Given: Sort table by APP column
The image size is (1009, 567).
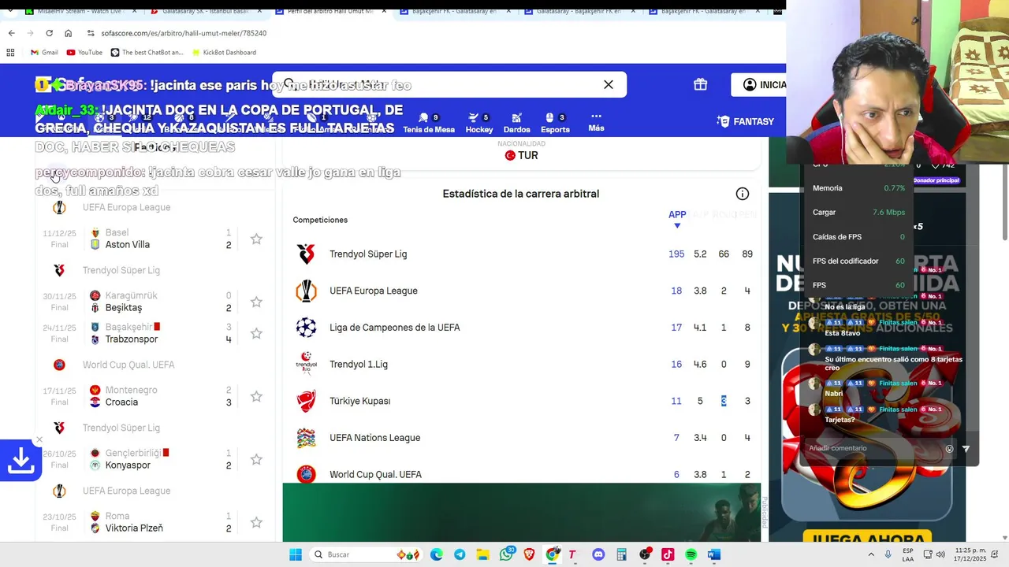Looking at the screenshot, I should (x=677, y=218).
